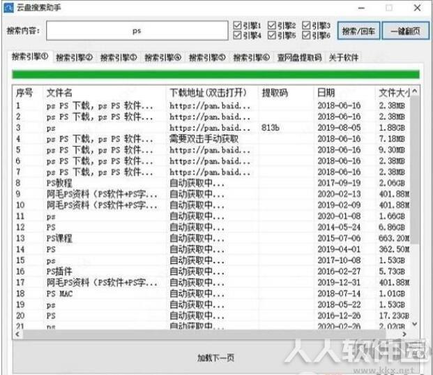Open the 查网盘提取码 tab
433x375 pixels.
pyautogui.click(x=300, y=57)
